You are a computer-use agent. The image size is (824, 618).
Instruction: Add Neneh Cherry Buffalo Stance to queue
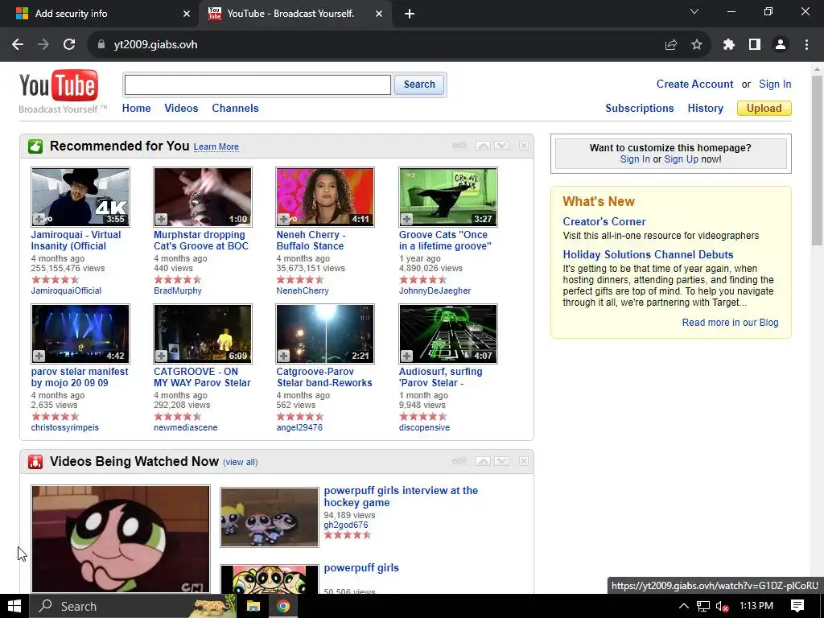(x=284, y=219)
